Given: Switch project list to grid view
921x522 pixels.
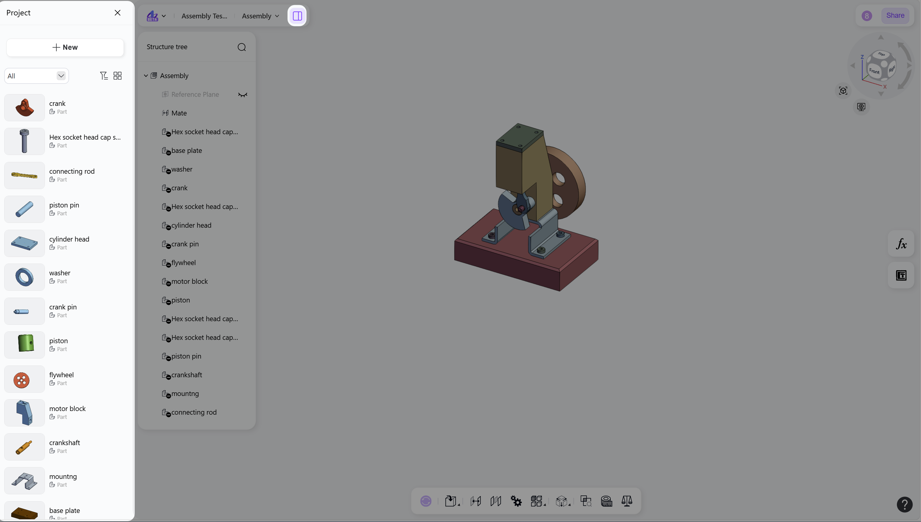Looking at the screenshot, I should coord(118,76).
